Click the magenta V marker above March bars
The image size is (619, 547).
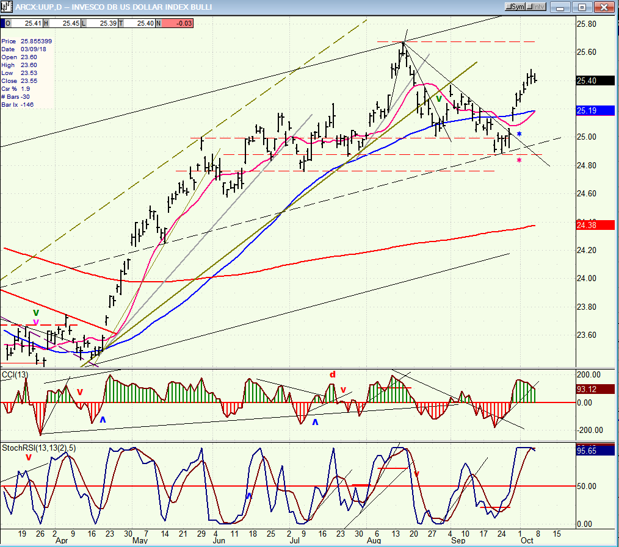36,322
